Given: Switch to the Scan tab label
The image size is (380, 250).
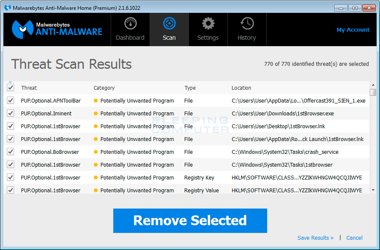Looking at the screenshot, I should click(169, 38).
